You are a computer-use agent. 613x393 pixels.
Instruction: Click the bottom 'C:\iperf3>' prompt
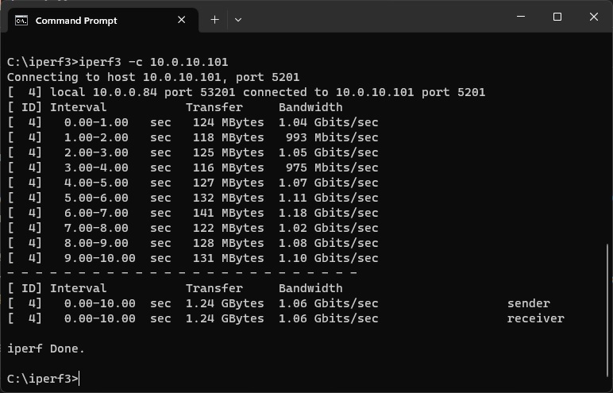(x=43, y=379)
